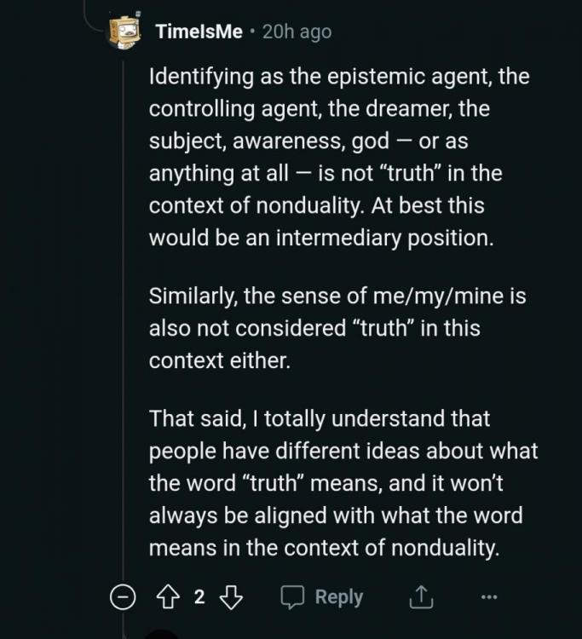Image resolution: width=582 pixels, height=639 pixels.
Task: Click the vote count number 2
Action: [199, 598]
